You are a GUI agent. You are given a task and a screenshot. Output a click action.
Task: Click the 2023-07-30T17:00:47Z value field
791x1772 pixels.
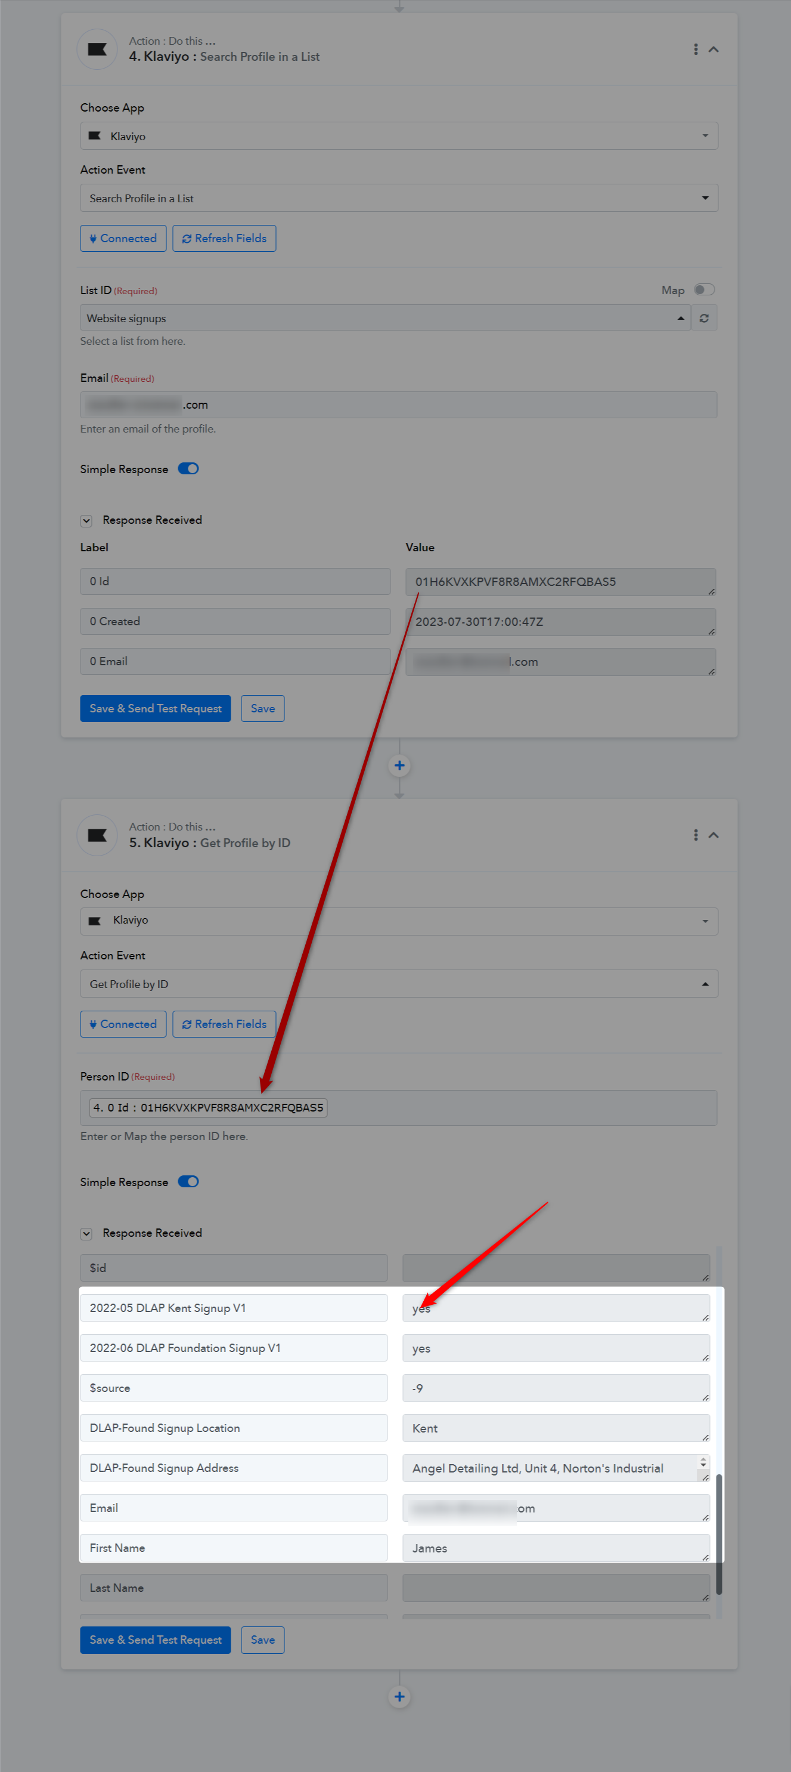coord(560,622)
